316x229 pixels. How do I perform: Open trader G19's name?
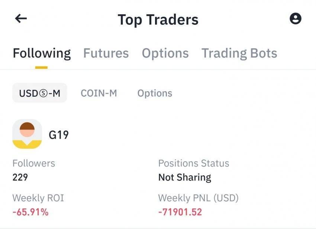pos(59,135)
